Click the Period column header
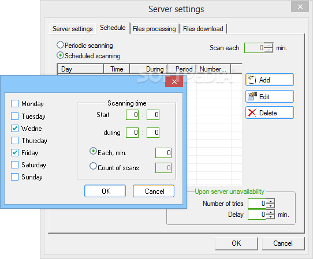313x259 pixels. click(182, 69)
